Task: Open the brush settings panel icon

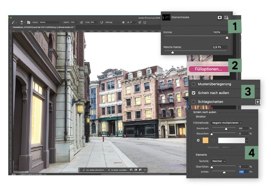Action: click(x=29, y=22)
